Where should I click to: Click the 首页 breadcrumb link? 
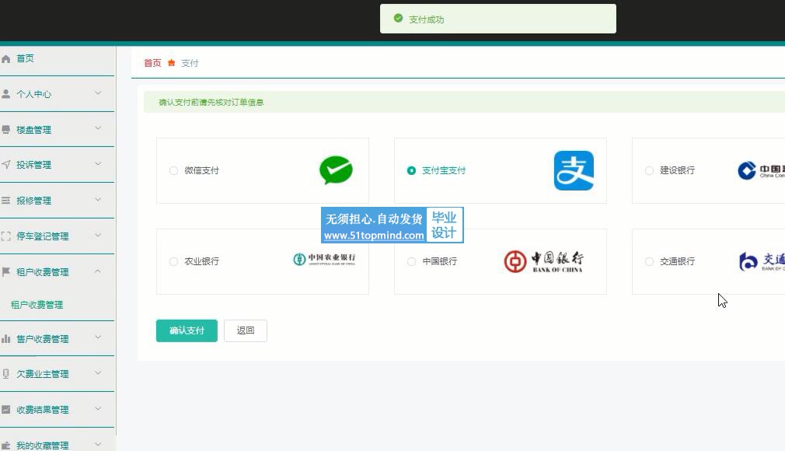pos(152,63)
